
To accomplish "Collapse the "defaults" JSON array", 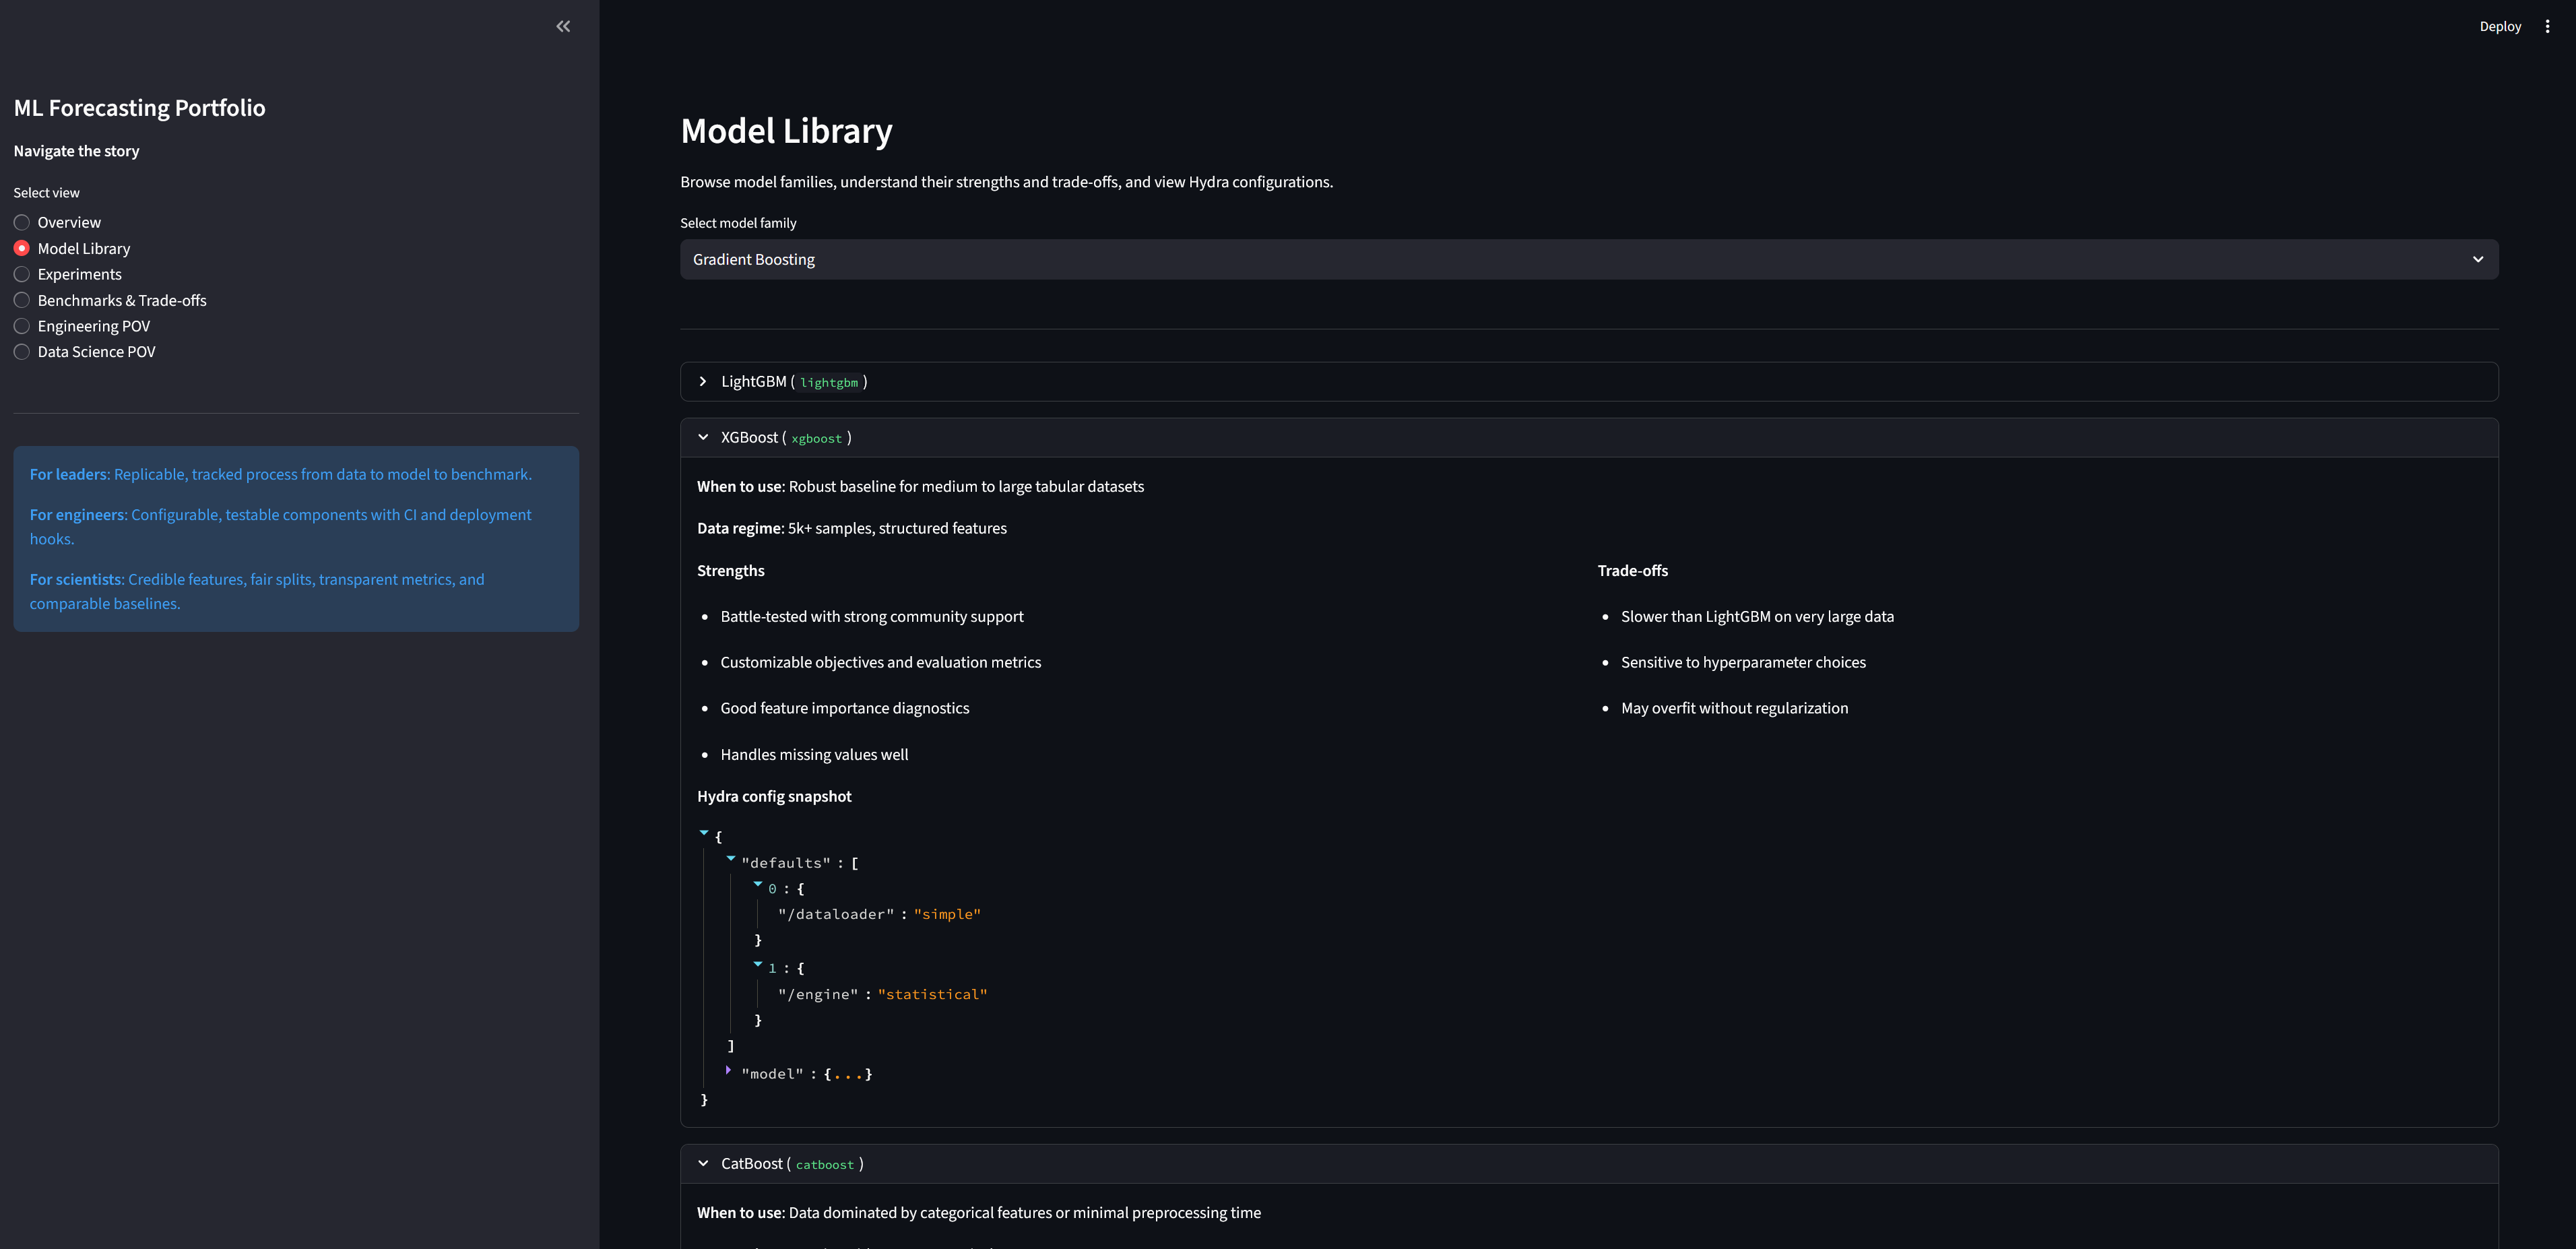I will (731, 859).
